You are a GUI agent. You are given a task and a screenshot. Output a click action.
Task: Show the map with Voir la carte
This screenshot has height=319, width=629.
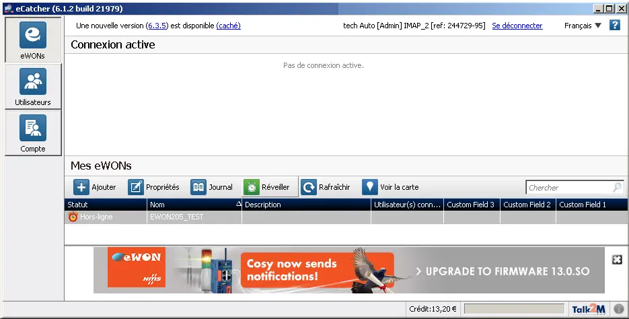point(390,187)
